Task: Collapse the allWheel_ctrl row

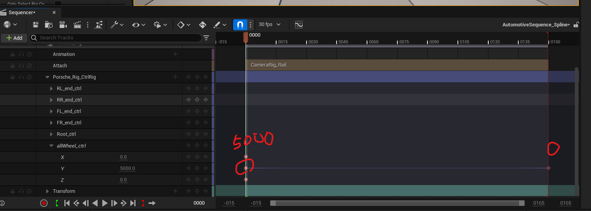Action: point(51,146)
